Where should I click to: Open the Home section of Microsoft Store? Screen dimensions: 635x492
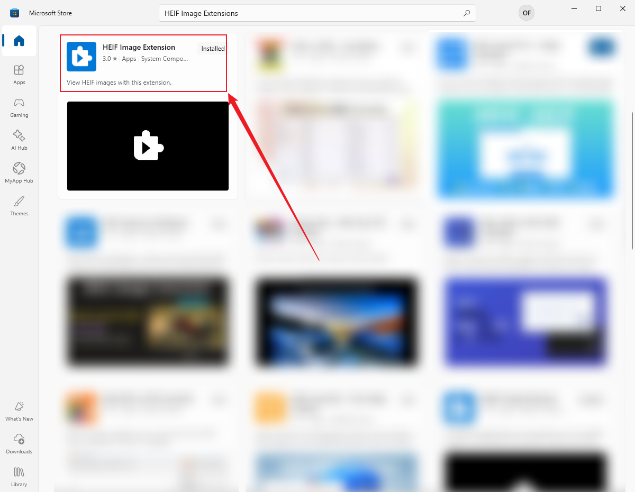[x=19, y=41]
